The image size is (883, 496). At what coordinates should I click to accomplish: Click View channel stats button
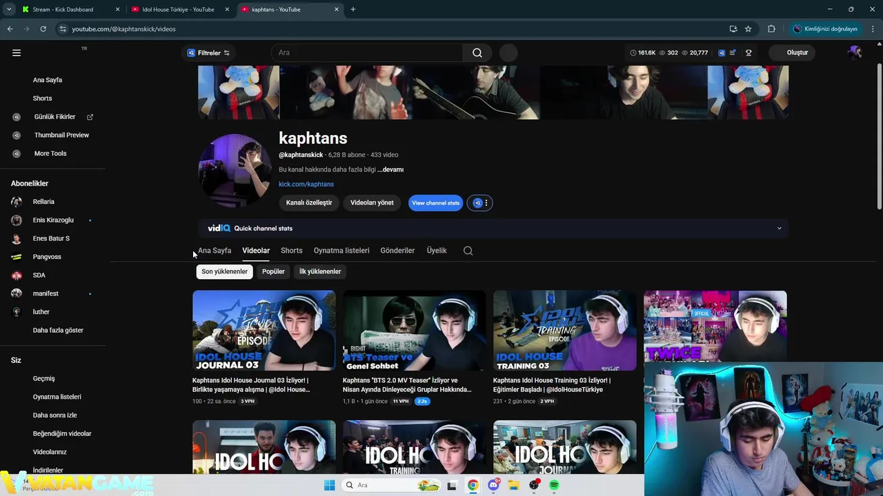pyautogui.click(x=435, y=203)
